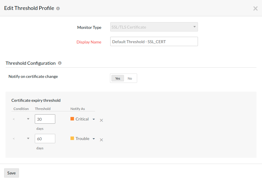
Task: Click the Certificate expiry threshold heading
Action: [36, 100]
